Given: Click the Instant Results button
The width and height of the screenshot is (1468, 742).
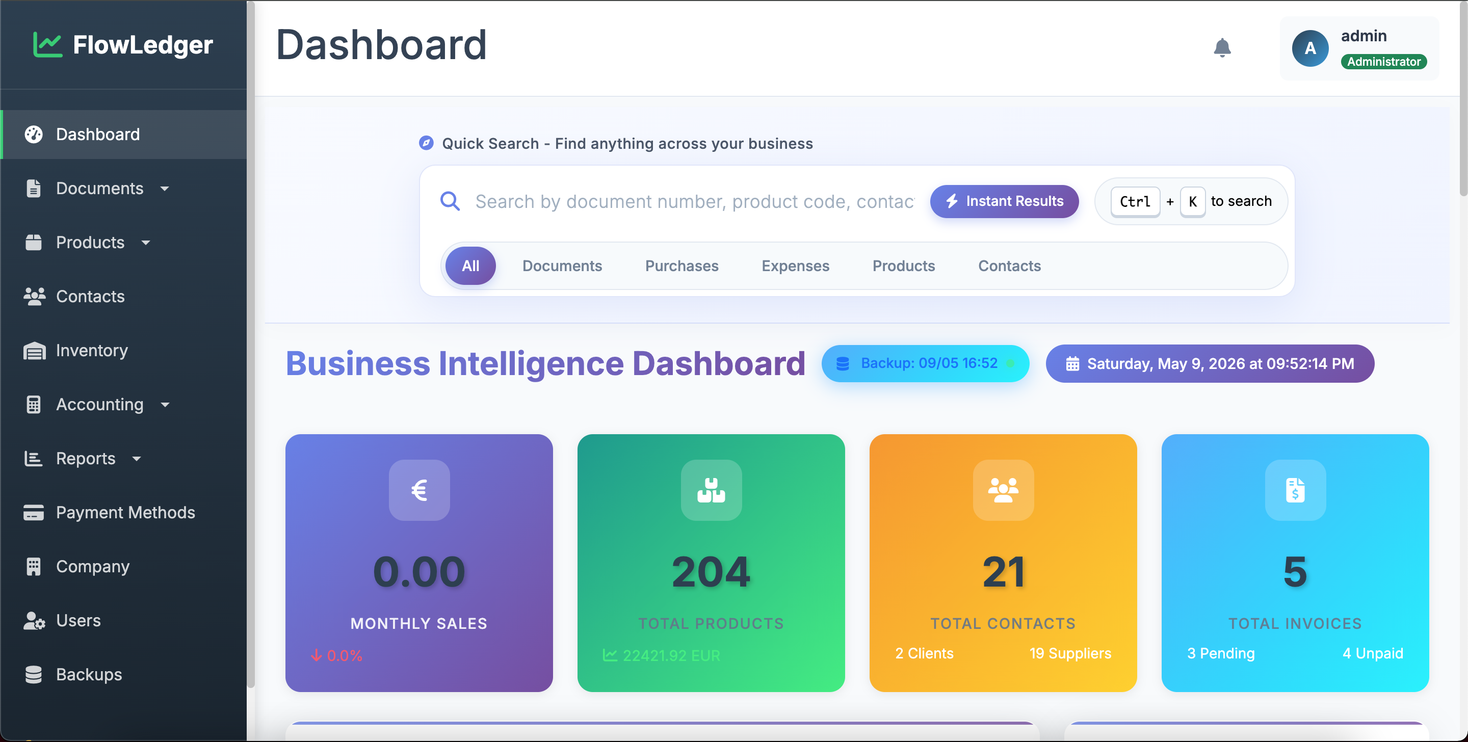Looking at the screenshot, I should [x=1004, y=201].
